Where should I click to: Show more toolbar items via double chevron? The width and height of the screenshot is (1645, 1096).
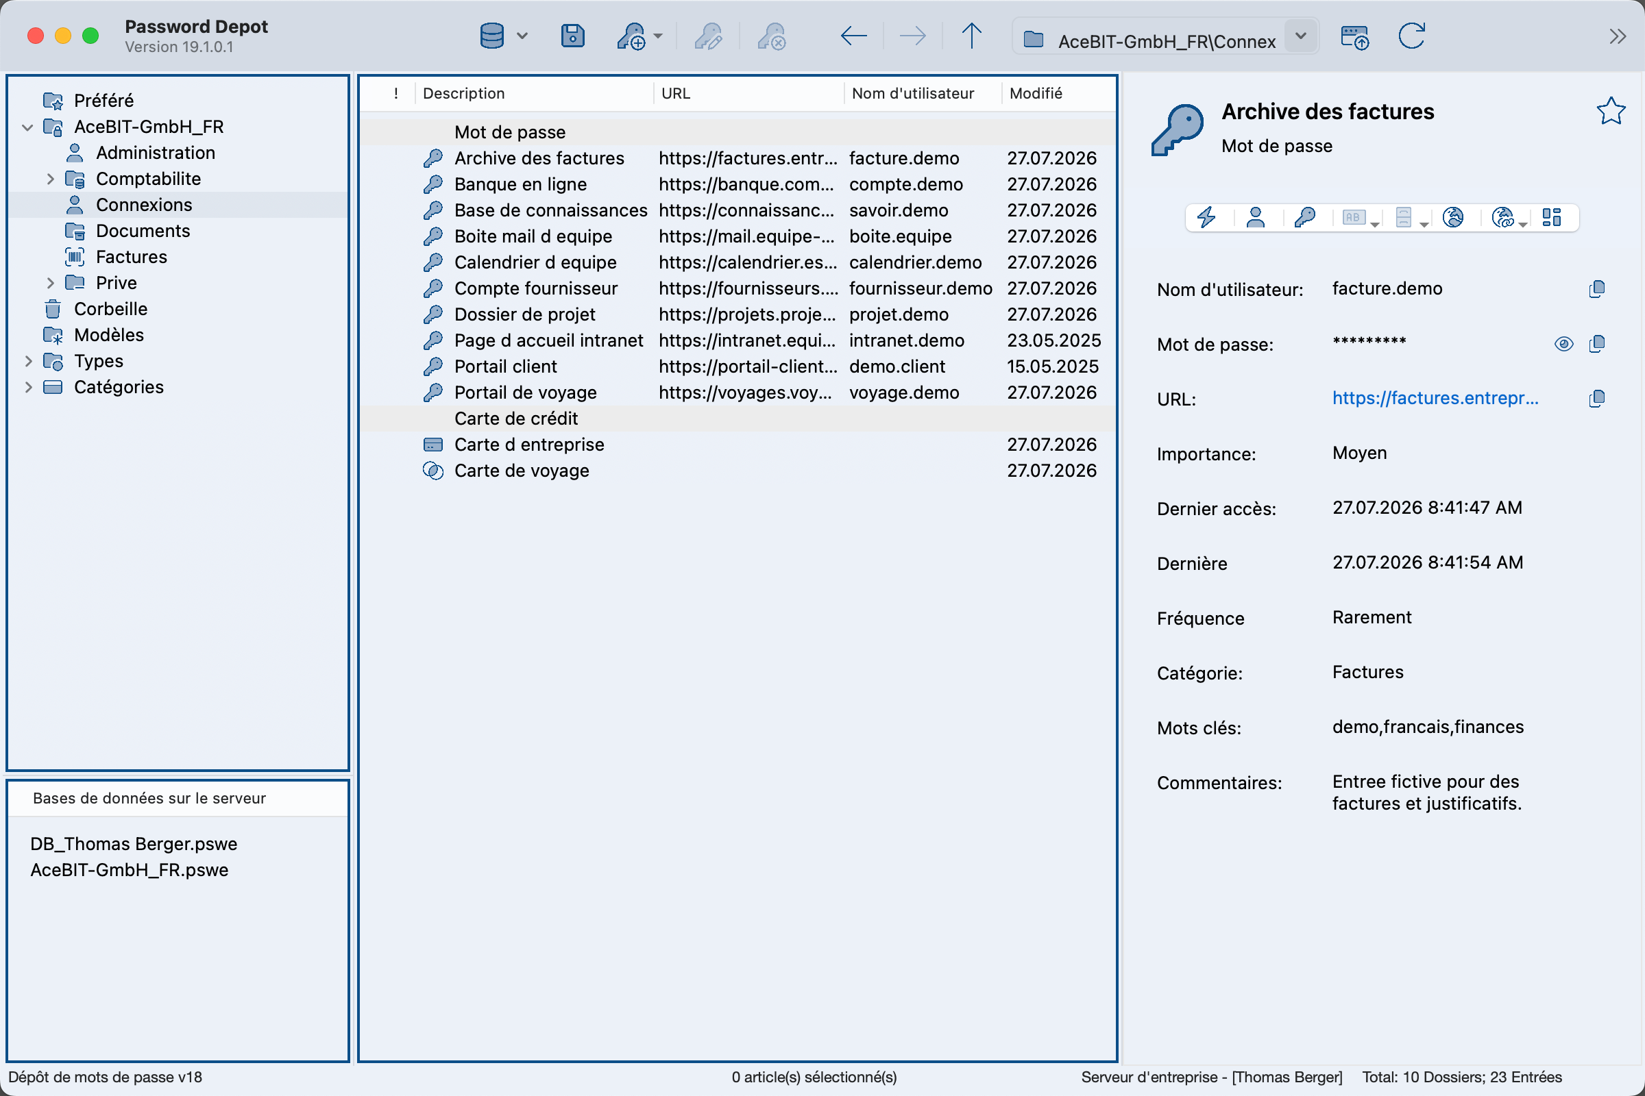pyautogui.click(x=1617, y=36)
